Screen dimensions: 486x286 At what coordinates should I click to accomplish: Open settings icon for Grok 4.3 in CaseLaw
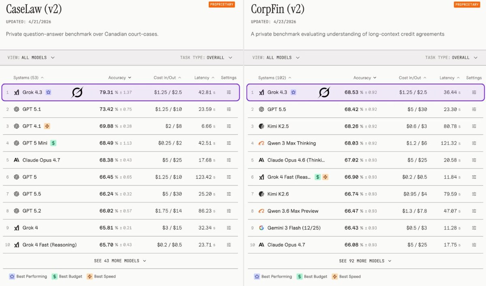(x=229, y=93)
